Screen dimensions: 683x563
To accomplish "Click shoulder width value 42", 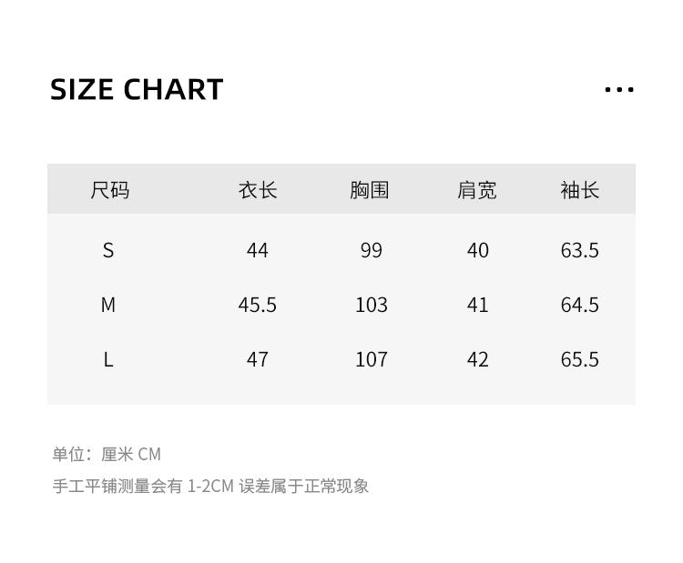I will (477, 359).
